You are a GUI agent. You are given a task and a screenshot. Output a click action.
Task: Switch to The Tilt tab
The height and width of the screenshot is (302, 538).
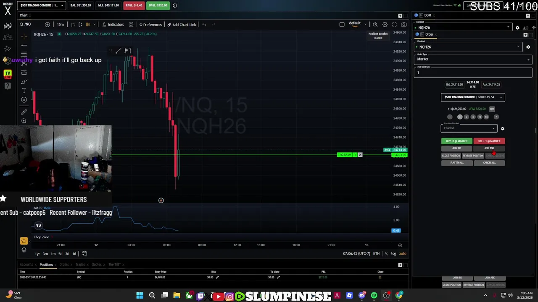114,265
